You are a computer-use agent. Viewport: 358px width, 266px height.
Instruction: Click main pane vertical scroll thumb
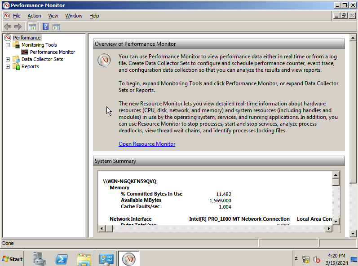pos(353,112)
